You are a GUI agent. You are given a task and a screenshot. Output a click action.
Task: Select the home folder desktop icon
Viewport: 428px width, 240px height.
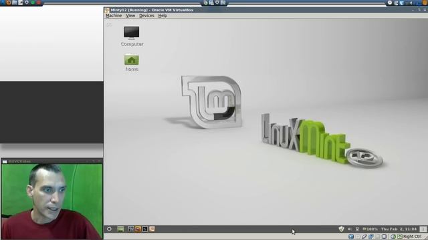click(x=132, y=63)
